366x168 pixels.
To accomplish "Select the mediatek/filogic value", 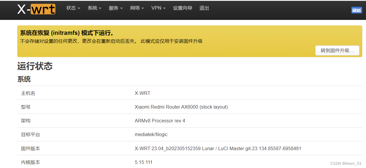I will [151, 135].
